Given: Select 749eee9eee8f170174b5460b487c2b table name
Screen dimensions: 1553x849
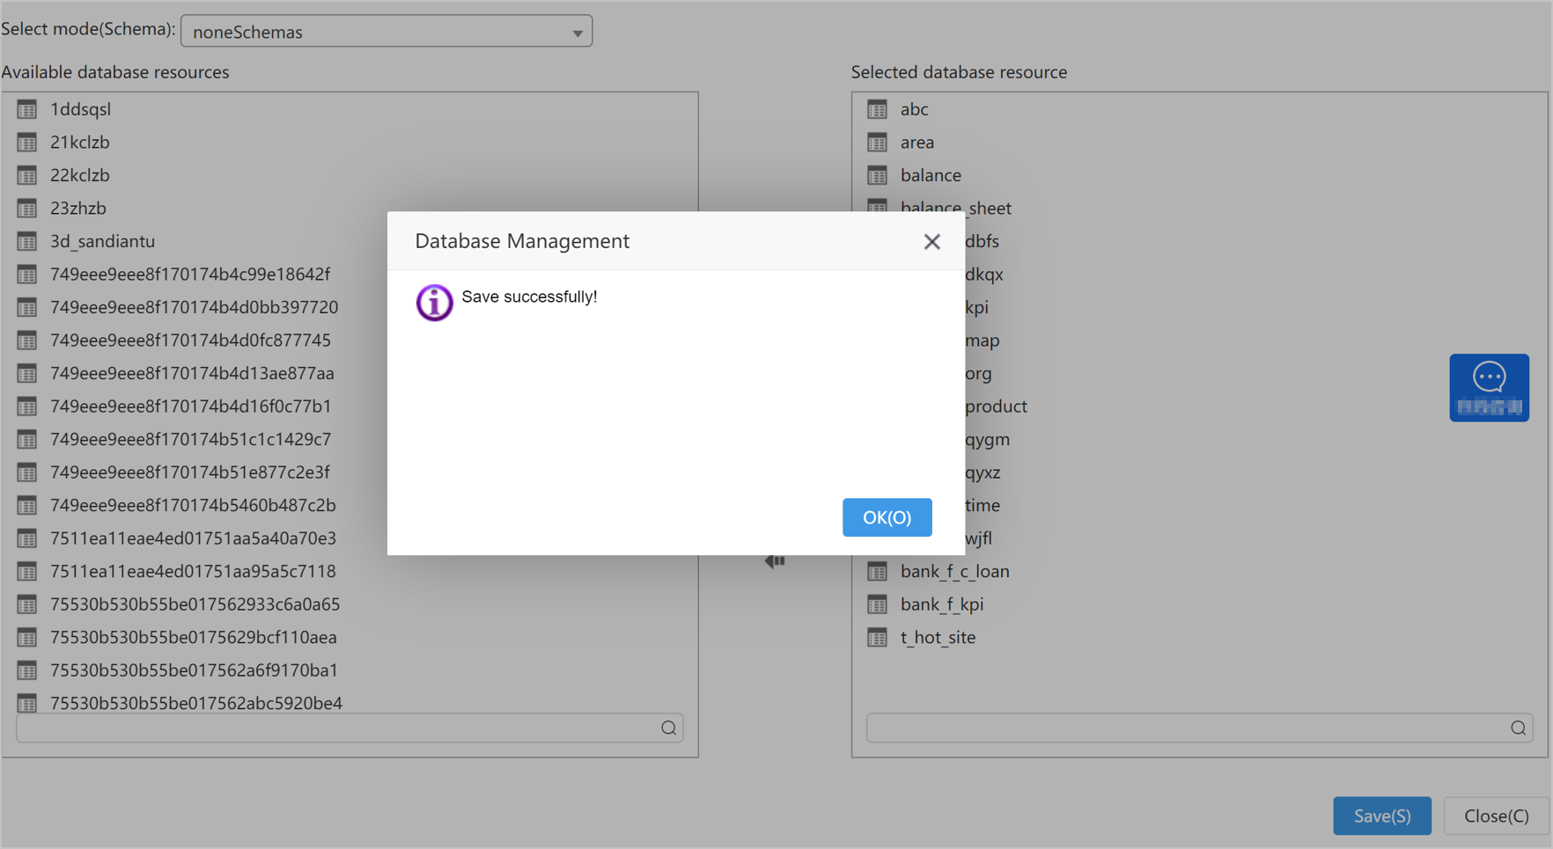Looking at the screenshot, I should pos(193,505).
